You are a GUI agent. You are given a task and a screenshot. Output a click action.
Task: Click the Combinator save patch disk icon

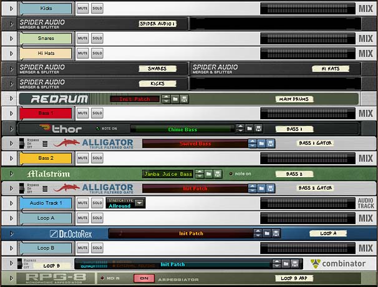tap(295, 264)
